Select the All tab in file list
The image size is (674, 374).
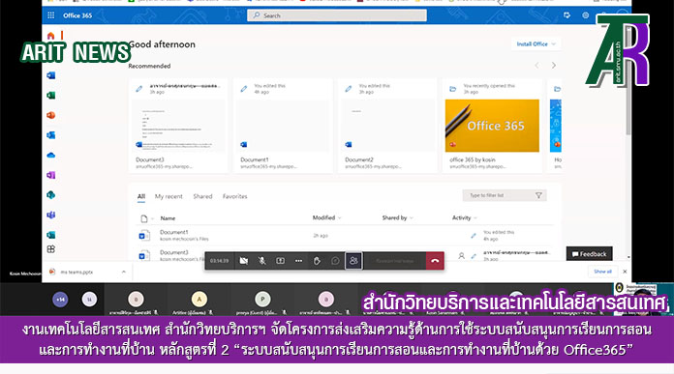141,196
